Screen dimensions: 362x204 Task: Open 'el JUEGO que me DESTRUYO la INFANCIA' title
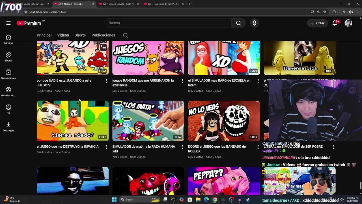click(68, 146)
